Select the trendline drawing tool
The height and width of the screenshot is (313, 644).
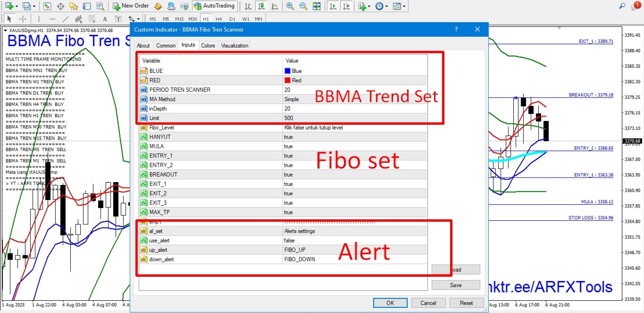coord(66,19)
